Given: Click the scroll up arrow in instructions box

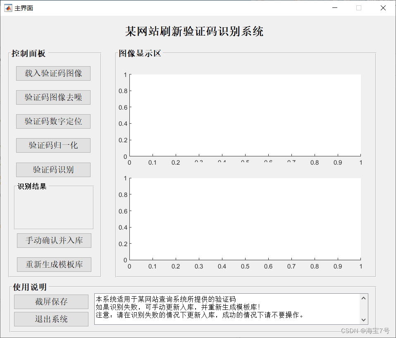Looking at the screenshot, I should pyautogui.click(x=363, y=298).
